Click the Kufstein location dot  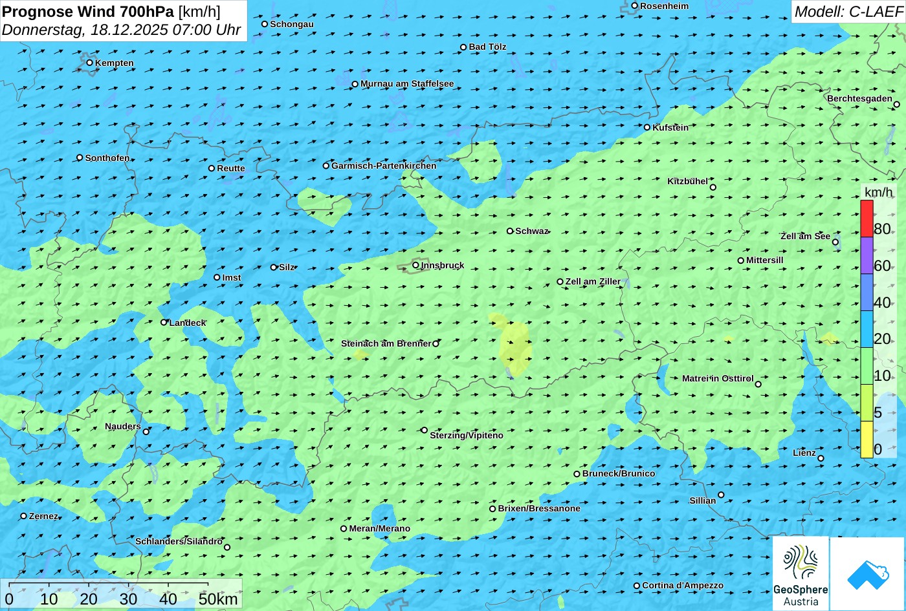tap(647, 127)
